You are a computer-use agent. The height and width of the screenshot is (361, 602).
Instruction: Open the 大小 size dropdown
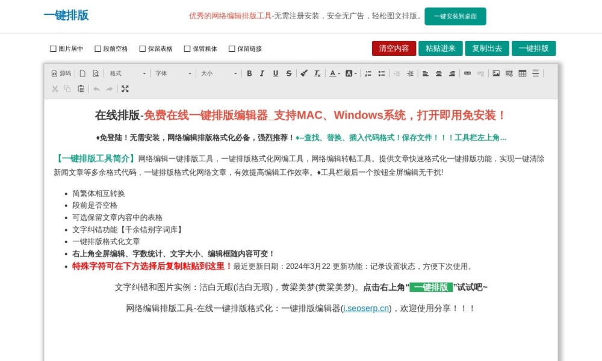(219, 73)
